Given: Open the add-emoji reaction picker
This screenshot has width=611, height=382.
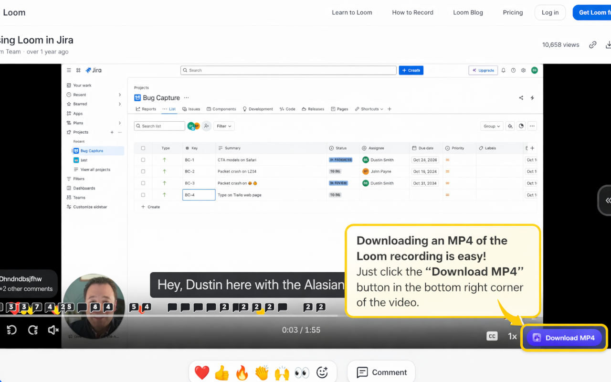Looking at the screenshot, I should tap(322, 372).
